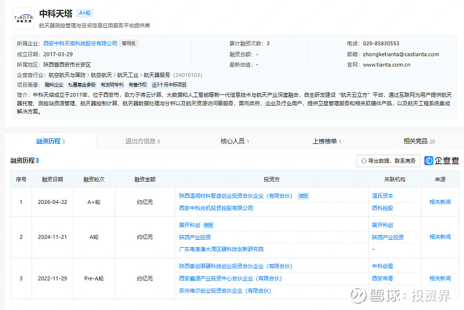Click the 近3个月中标项目 tag
Image resolution: width=464 pixels, height=310 pixels.
(x=169, y=85)
